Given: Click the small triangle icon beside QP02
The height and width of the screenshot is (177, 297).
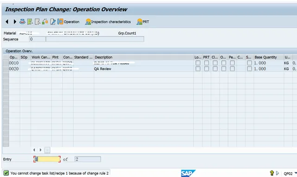Looking at the screenshot, I should (278, 173).
